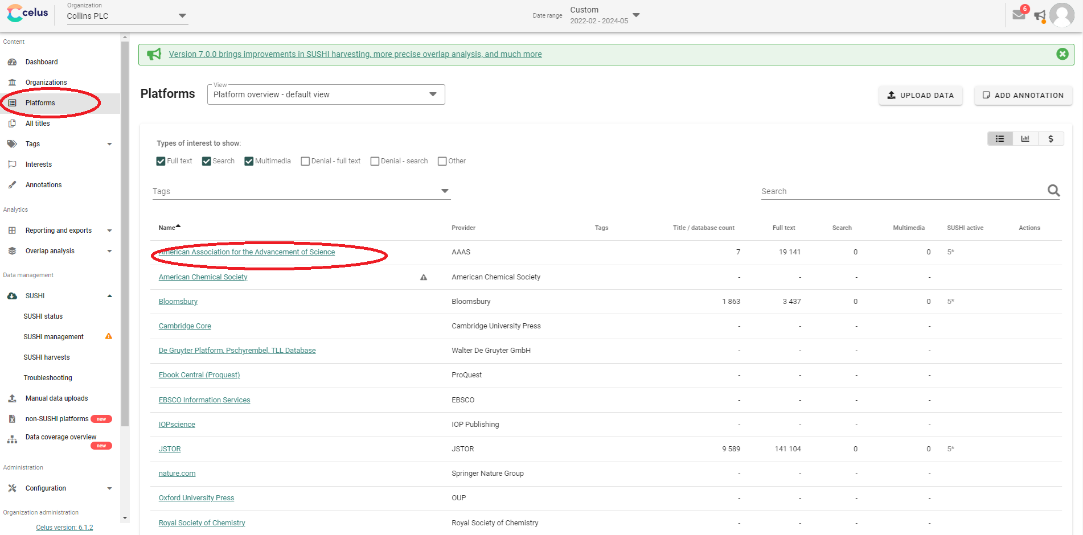This screenshot has height=535, width=1083.
Task: Open the user avatar menu
Action: (x=1062, y=15)
